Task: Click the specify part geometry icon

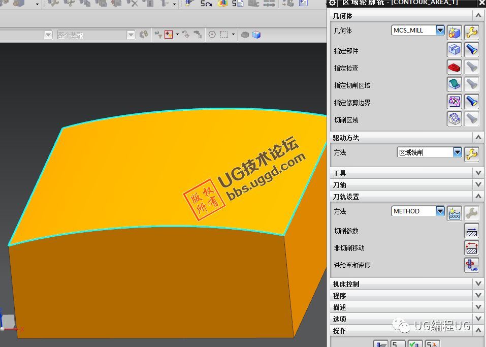Action: (454, 49)
